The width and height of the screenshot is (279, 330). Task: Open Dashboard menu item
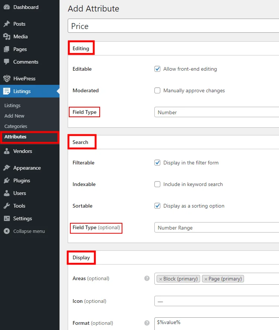click(x=30, y=7)
